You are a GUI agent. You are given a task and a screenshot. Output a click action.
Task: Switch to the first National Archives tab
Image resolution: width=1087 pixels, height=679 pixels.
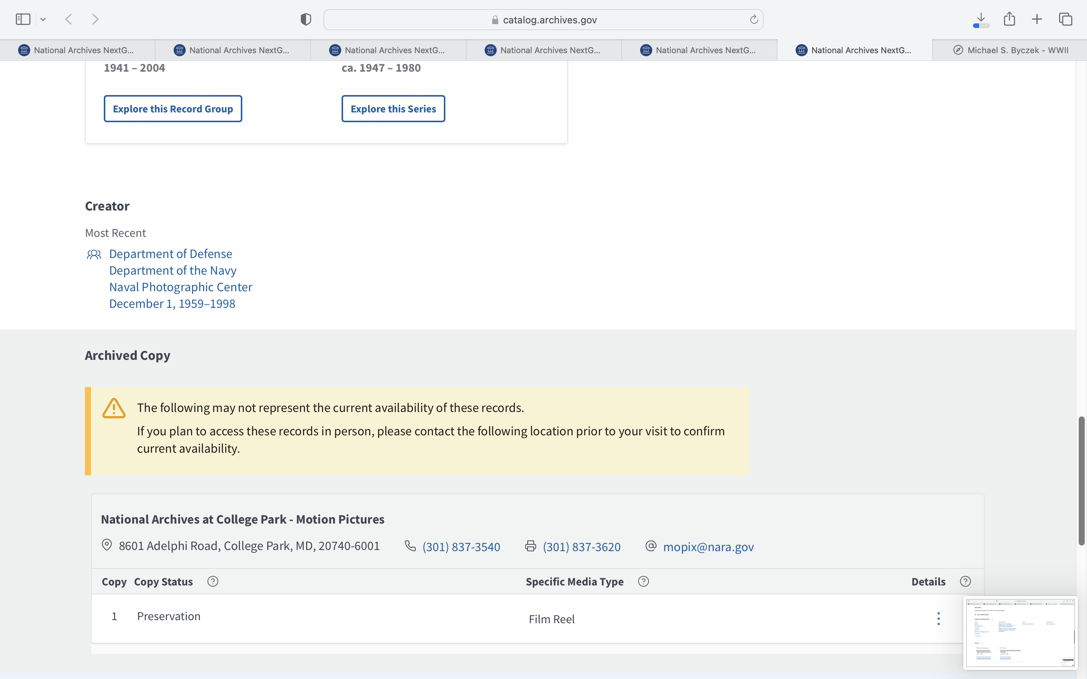77,50
